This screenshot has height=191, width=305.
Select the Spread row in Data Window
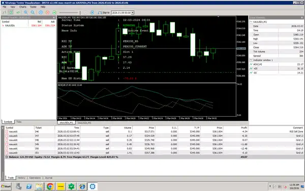click(x=277, y=56)
